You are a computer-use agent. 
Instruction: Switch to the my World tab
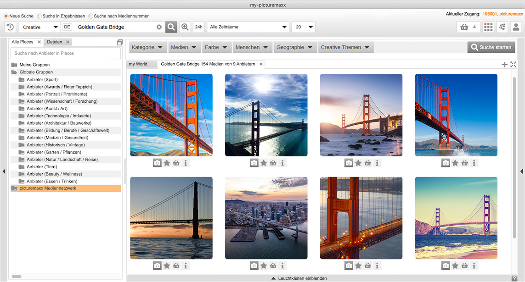(x=138, y=64)
